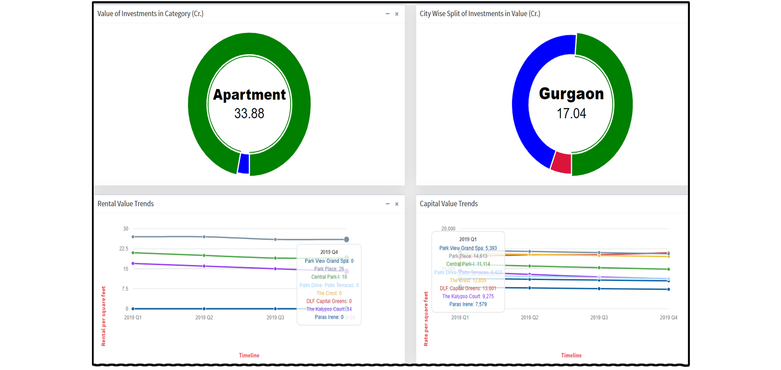The image size is (781, 370).
Task: Click the 2019 Q4 Park Place rental data point
Action: pos(347,239)
